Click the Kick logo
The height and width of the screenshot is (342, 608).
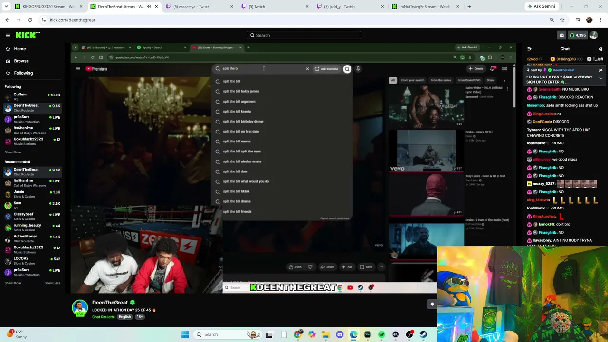coord(28,35)
